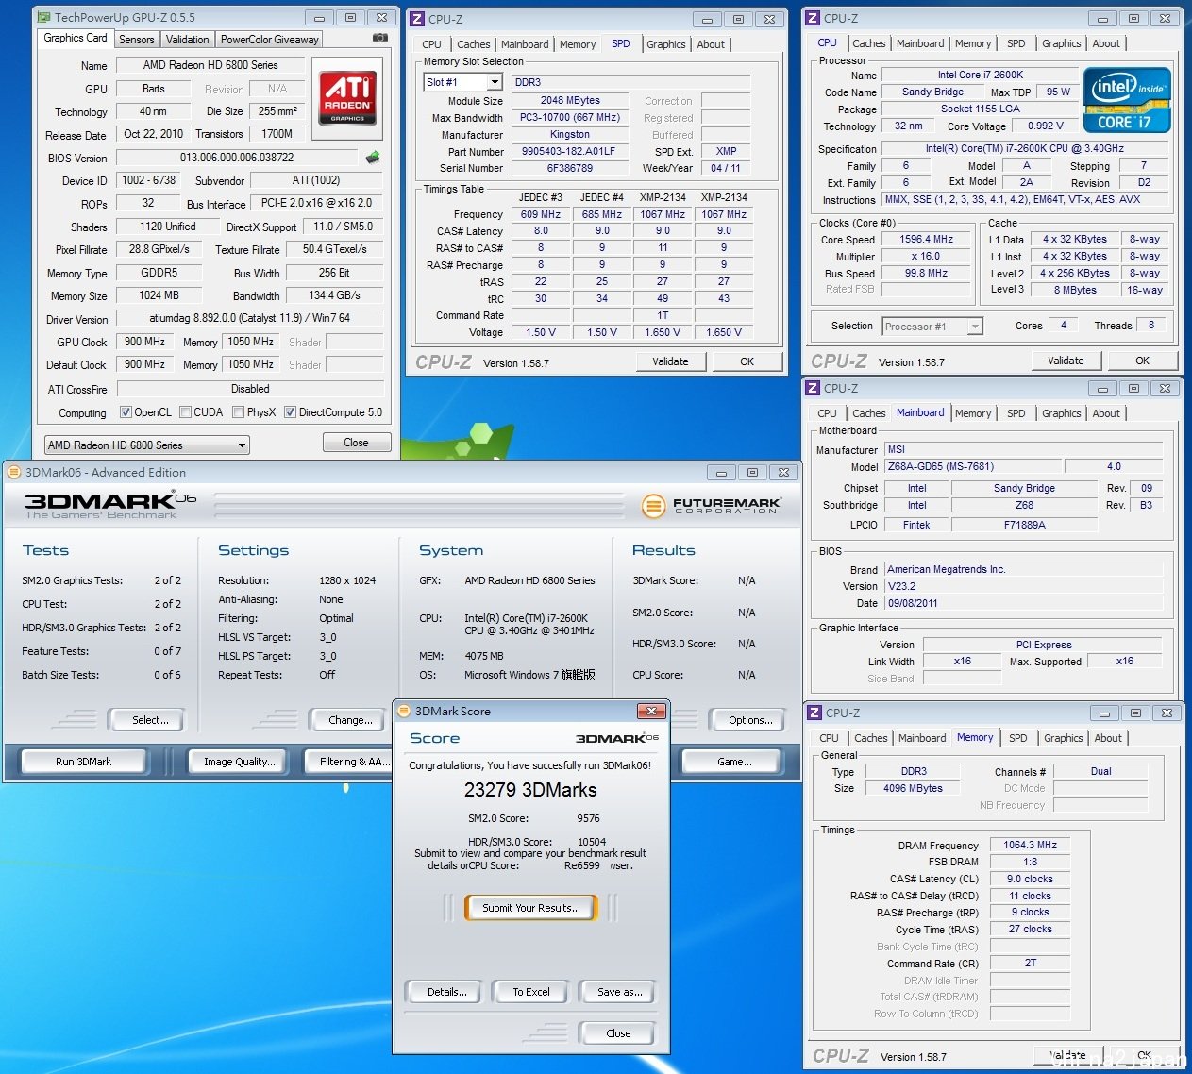Image resolution: width=1192 pixels, height=1074 pixels.
Task: Click Validate in the CPU-Z processor window
Action: click(1066, 361)
